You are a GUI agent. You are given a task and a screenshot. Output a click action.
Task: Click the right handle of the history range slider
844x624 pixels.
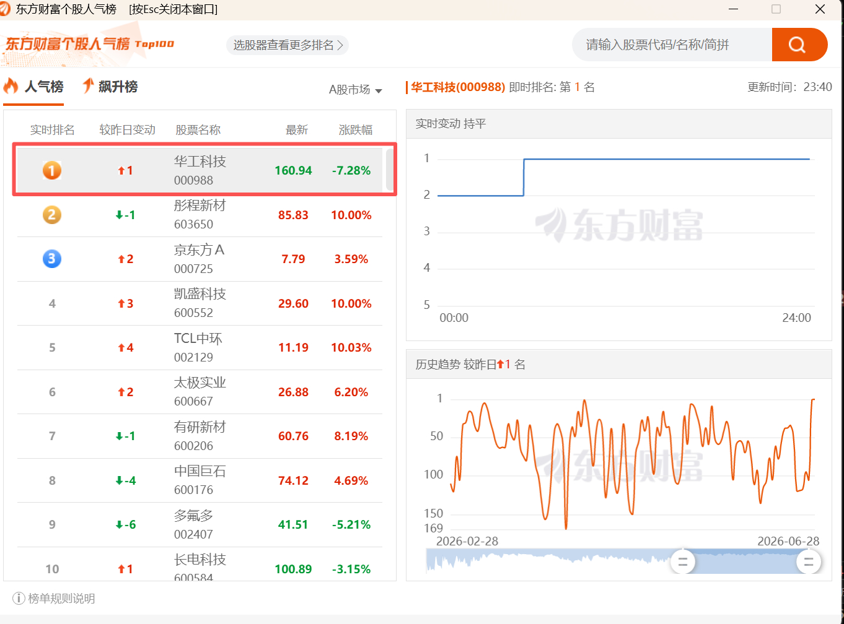click(809, 561)
